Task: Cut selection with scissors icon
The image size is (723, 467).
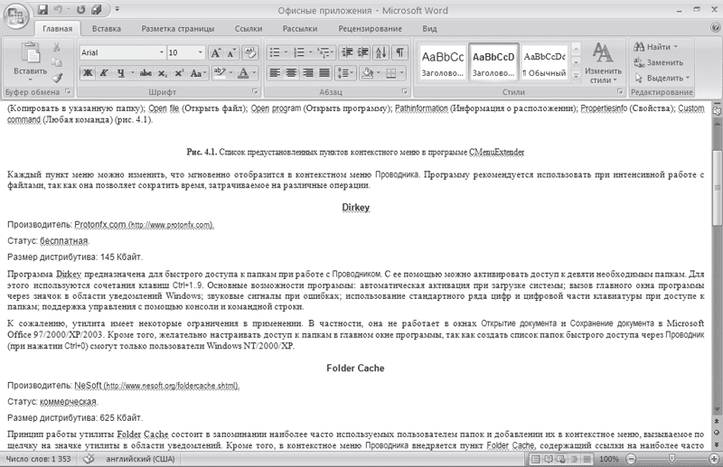Action: [56, 47]
